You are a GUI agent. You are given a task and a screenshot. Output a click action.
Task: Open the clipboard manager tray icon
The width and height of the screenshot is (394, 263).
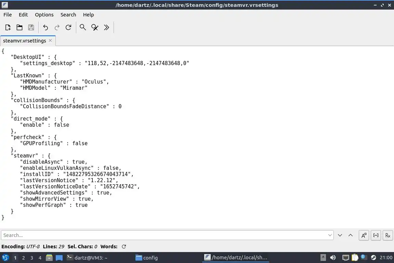pos(355,258)
